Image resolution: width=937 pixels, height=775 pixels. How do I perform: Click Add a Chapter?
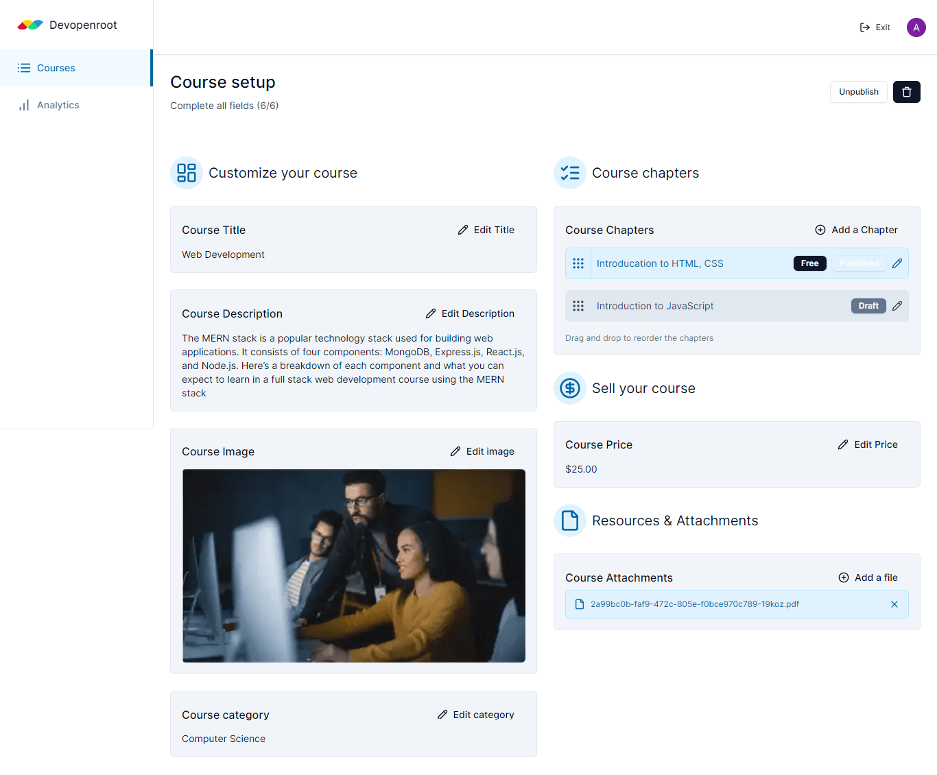point(856,230)
